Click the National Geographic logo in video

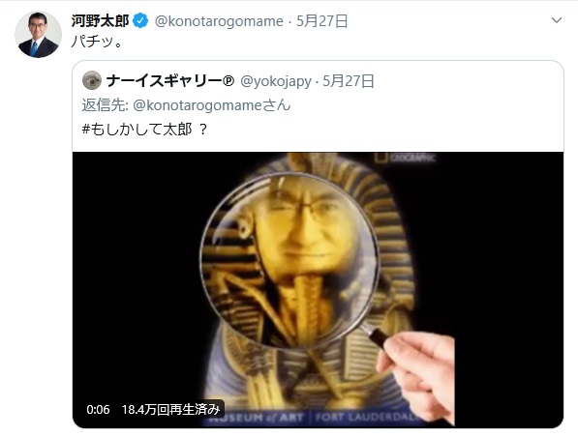tap(405, 158)
